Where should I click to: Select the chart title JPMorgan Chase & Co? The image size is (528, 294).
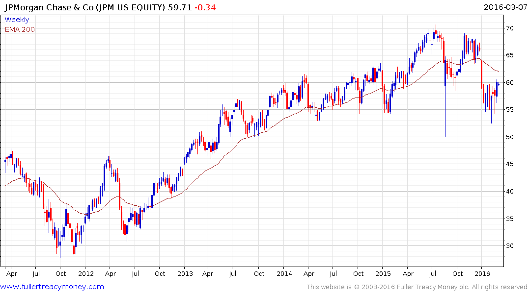(x=49, y=7)
